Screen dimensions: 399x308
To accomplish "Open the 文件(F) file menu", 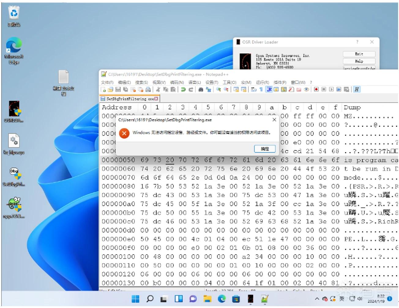I will [x=107, y=82].
